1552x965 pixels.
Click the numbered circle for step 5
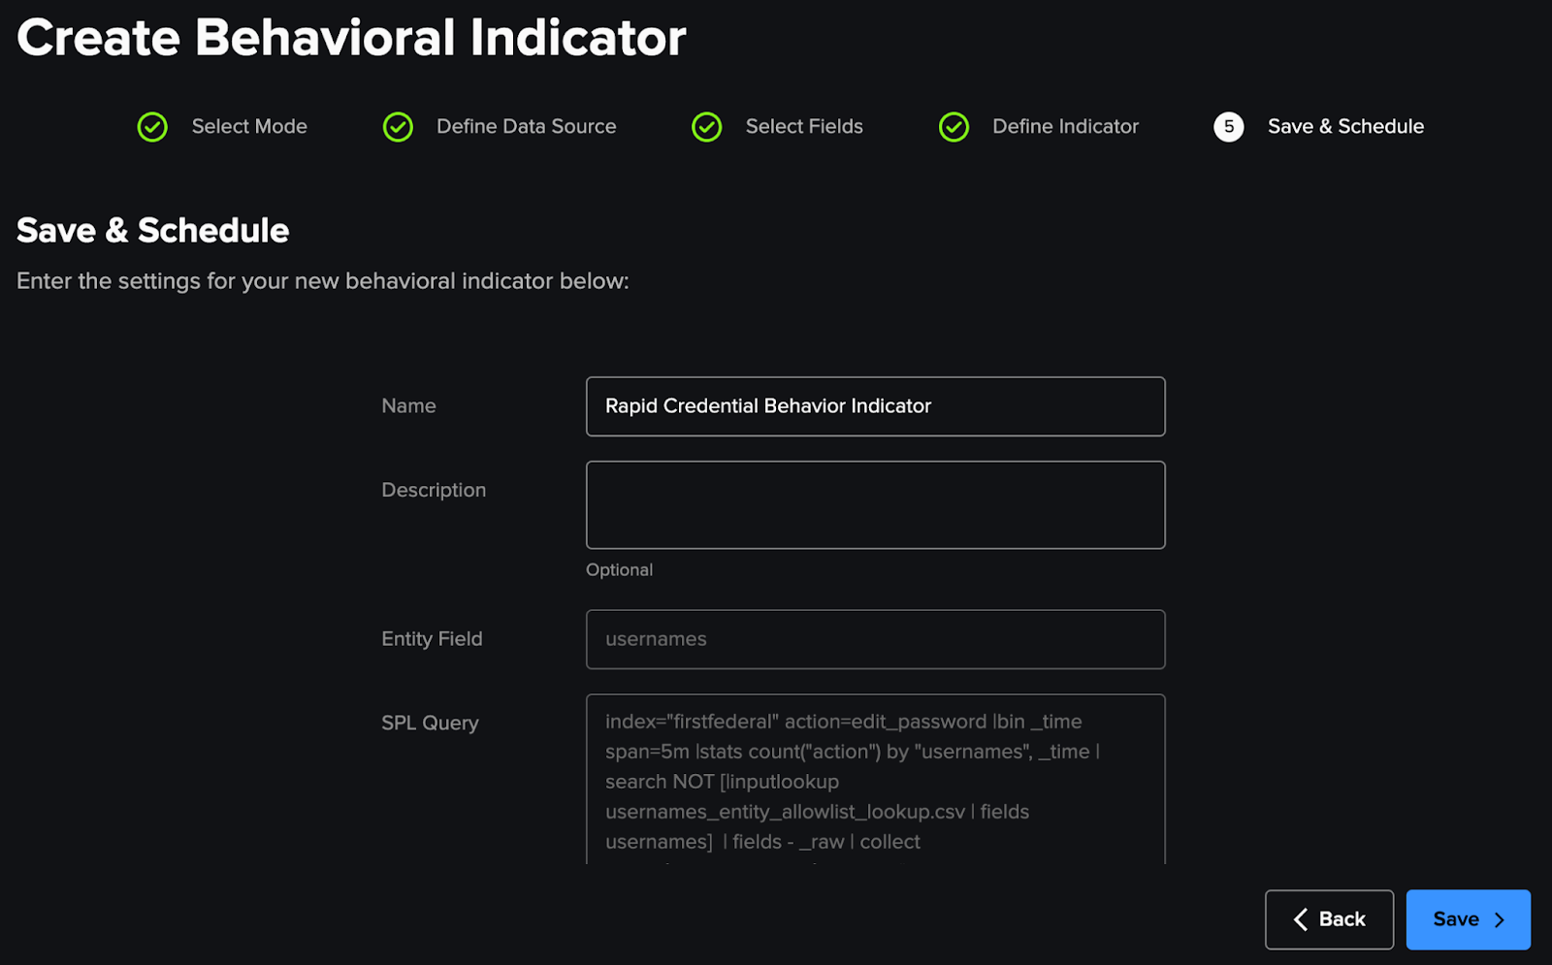1228,126
